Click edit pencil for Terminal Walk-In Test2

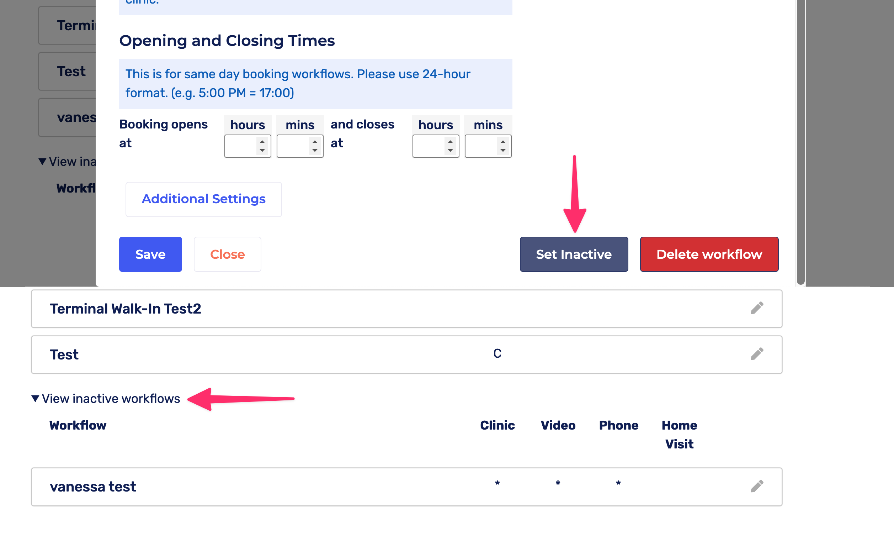click(x=757, y=308)
